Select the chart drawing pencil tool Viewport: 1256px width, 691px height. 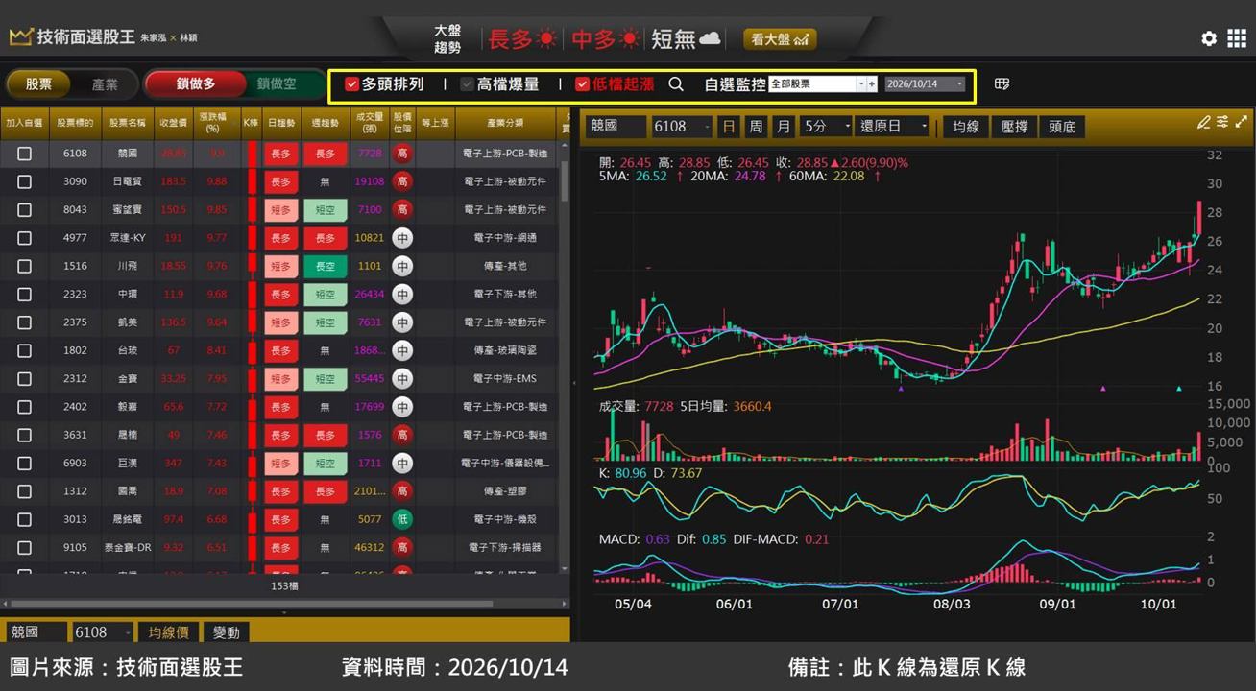[x=1204, y=122]
